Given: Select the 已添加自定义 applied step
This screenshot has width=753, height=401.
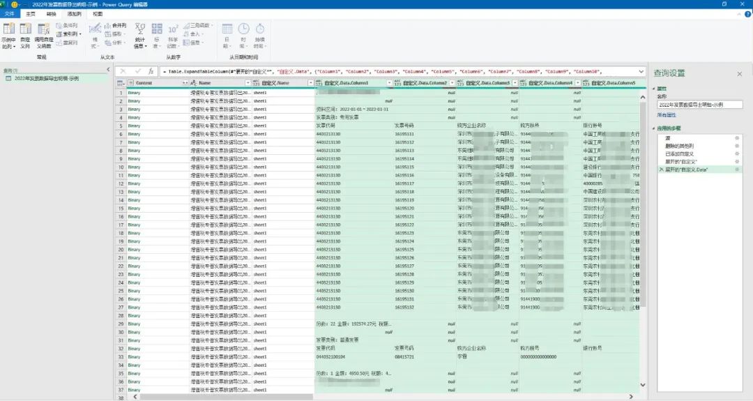Looking at the screenshot, I should [x=699, y=153].
